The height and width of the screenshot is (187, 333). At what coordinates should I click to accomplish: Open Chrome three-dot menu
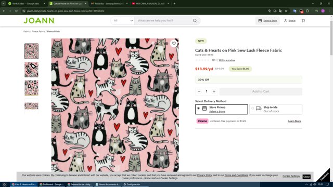pyautogui.click(x=329, y=11)
